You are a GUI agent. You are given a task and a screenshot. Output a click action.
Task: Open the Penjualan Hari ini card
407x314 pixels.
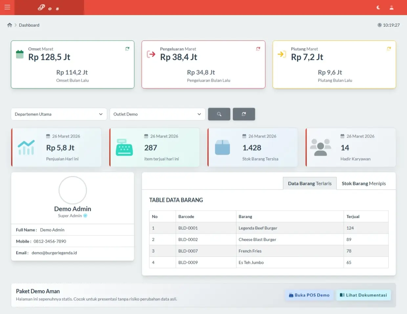(56, 148)
